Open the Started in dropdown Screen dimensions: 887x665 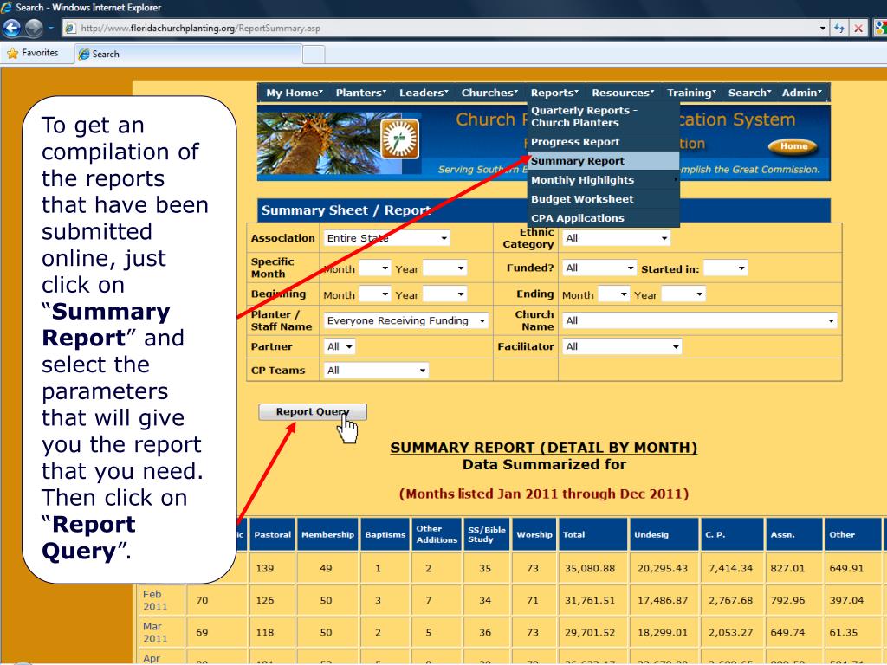(725, 268)
